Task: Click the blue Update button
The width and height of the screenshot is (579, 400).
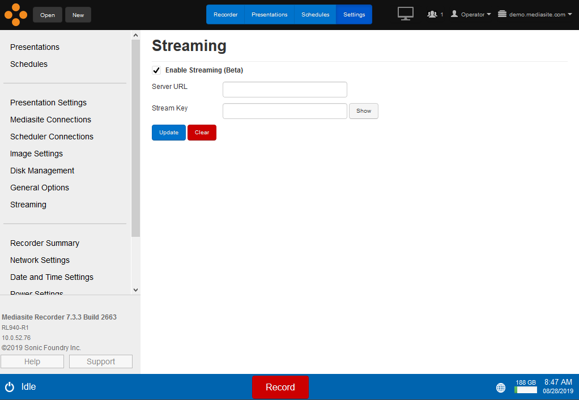Action: [169, 133]
